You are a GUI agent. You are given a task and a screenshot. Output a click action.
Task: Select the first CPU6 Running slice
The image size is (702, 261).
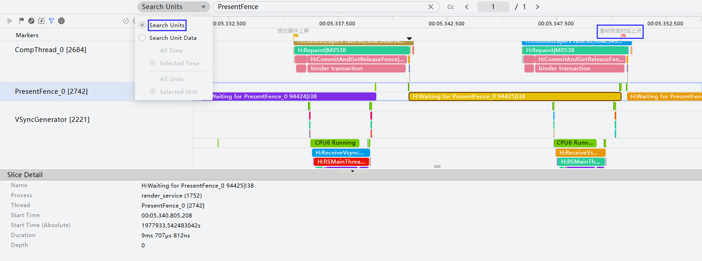(335, 143)
